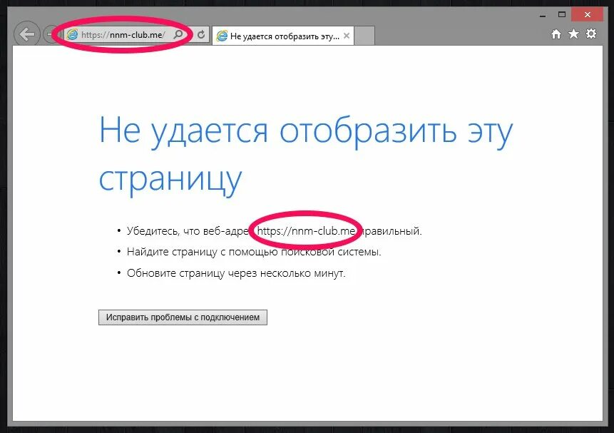This screenshot has height=433, width=614.
Task: Close the browser window with red X
Action: coord(587,14)
